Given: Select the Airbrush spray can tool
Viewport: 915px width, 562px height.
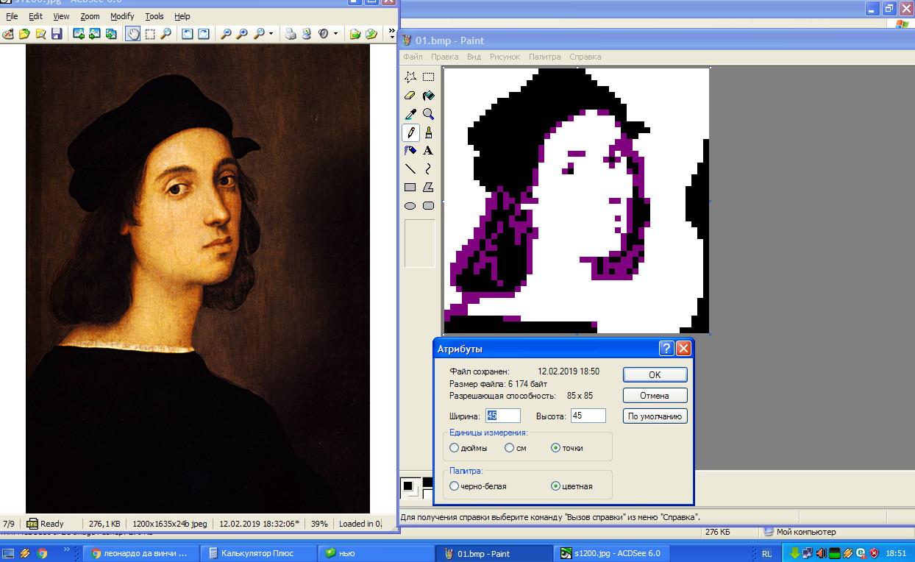Looking at the screenshot, I should pos(410,151).
